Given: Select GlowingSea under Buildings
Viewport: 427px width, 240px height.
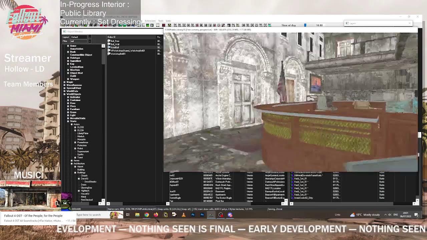Looking at the screenshot, I should (86, 188).
